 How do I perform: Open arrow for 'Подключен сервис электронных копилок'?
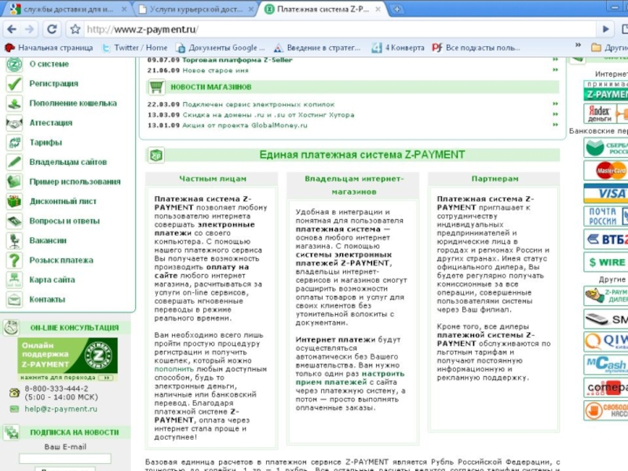coord(555,104)
